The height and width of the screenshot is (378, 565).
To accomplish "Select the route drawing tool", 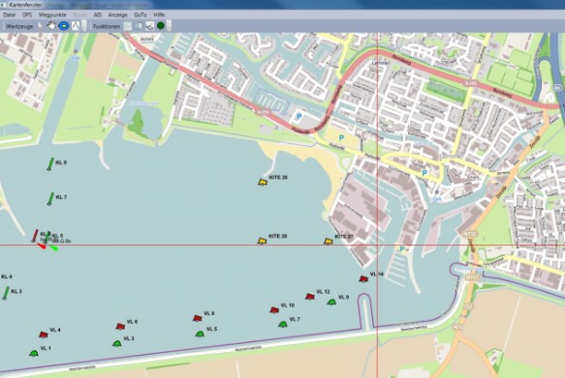I will pyautogui.click(x=76, y=25).
